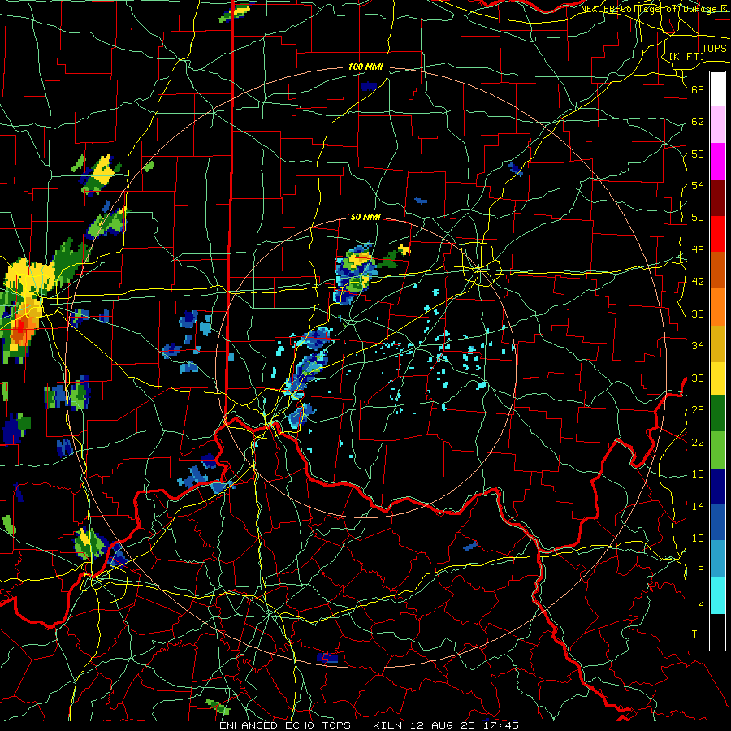The width and height of the screenshot is (731, 731).
Task: Select the gold swatch near 34
Action: click(x=717, y=343)
